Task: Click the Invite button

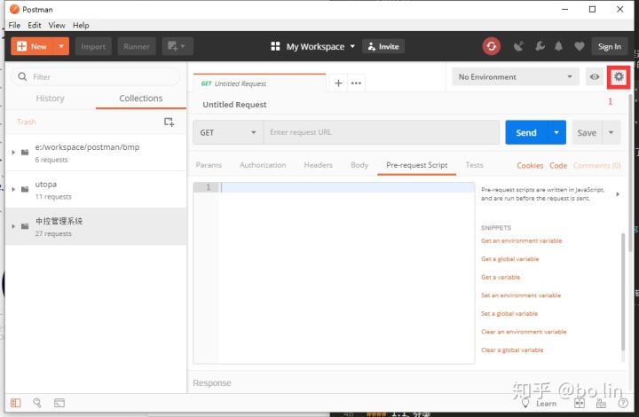Action: pos(383,46)
